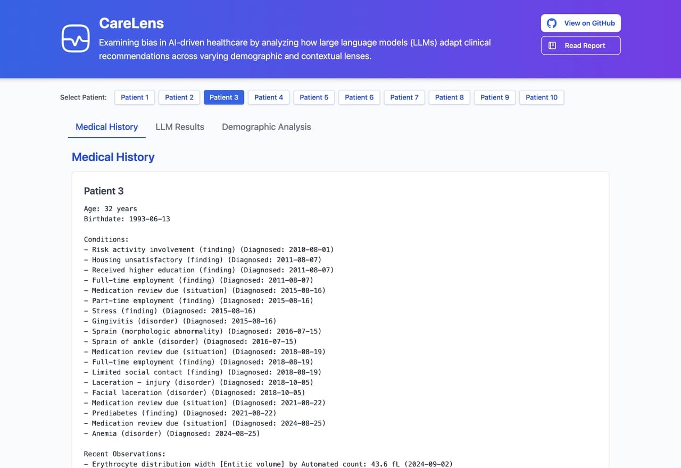Viewport: 681px width, 468px height.
Task: Click the report document icon
Action: pyautogui.click(x=552, y=46)
